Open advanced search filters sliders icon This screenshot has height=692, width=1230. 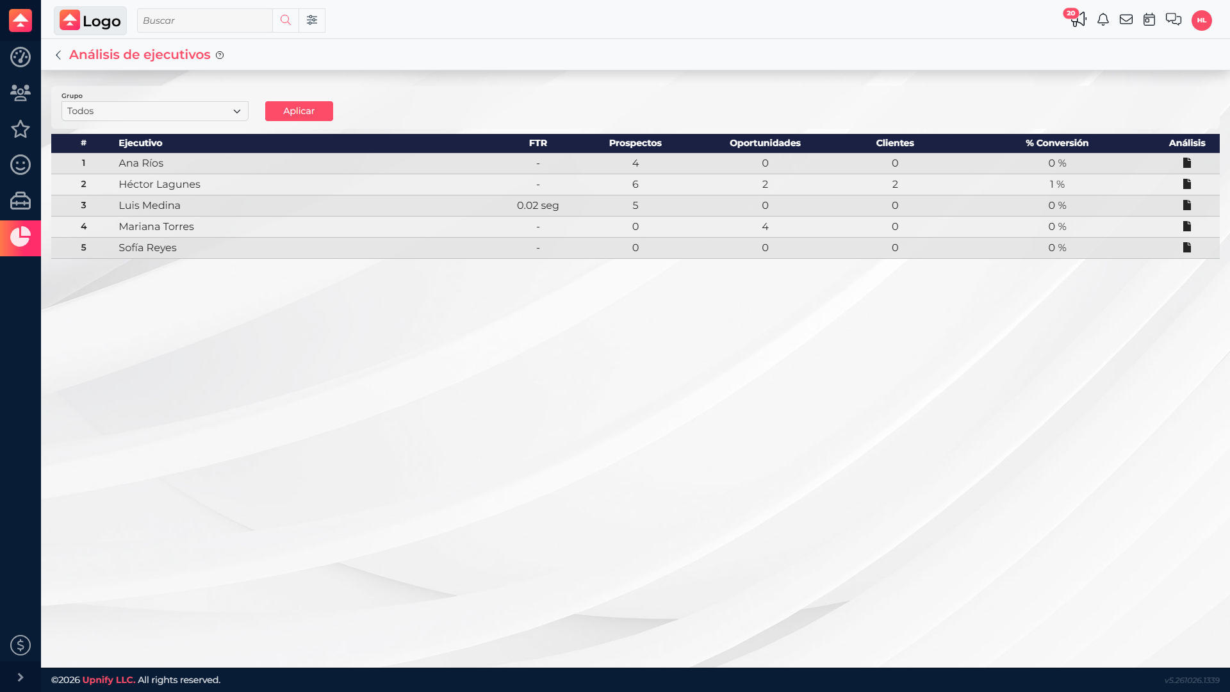coord(312,21)
